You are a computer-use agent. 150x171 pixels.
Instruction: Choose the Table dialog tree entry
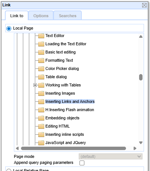(56, 77)
